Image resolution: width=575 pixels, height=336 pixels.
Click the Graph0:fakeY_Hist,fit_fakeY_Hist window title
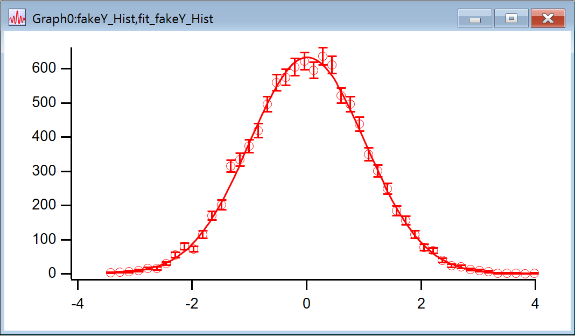tap(123, 19)
